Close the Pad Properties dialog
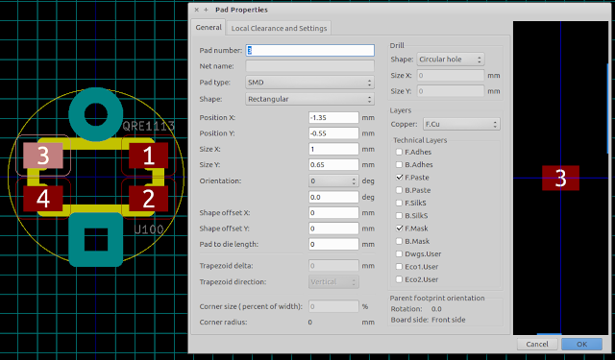Screen dimensions: 615x360 pyautogui.click(x=196, y=10)
